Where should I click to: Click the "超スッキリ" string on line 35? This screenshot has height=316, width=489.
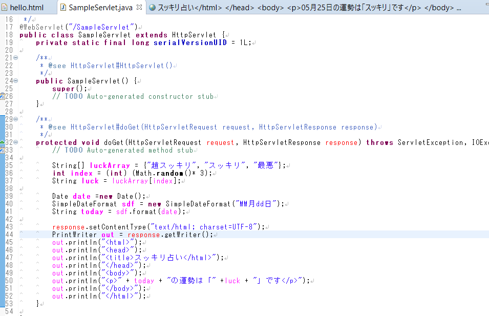click(171, 165)
